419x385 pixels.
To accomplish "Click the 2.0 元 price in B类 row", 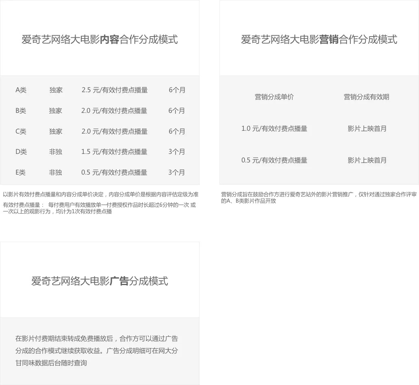I will coord(114,110).
